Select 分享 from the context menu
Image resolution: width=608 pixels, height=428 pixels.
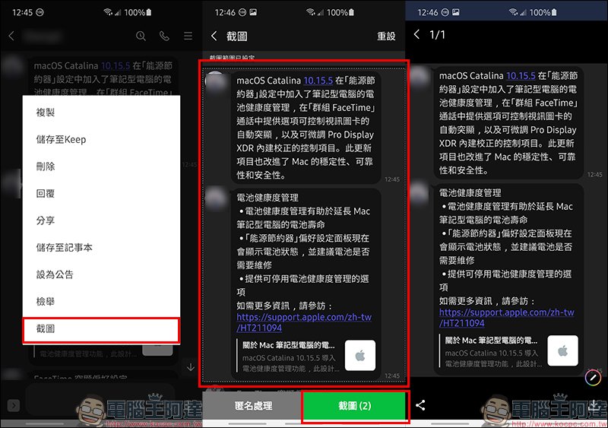pyautogui.click(x=101, y=220)
